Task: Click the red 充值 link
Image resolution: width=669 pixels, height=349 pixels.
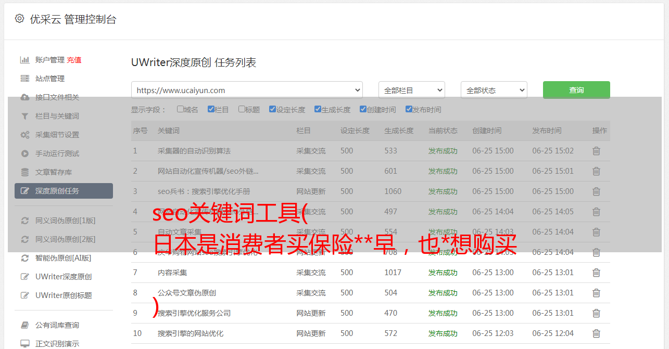Action: click(74, 60)
